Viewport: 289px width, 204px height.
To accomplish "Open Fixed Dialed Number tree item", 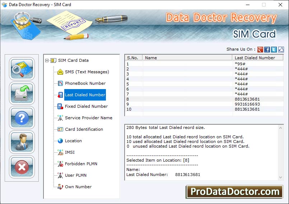I will (86, 106).
